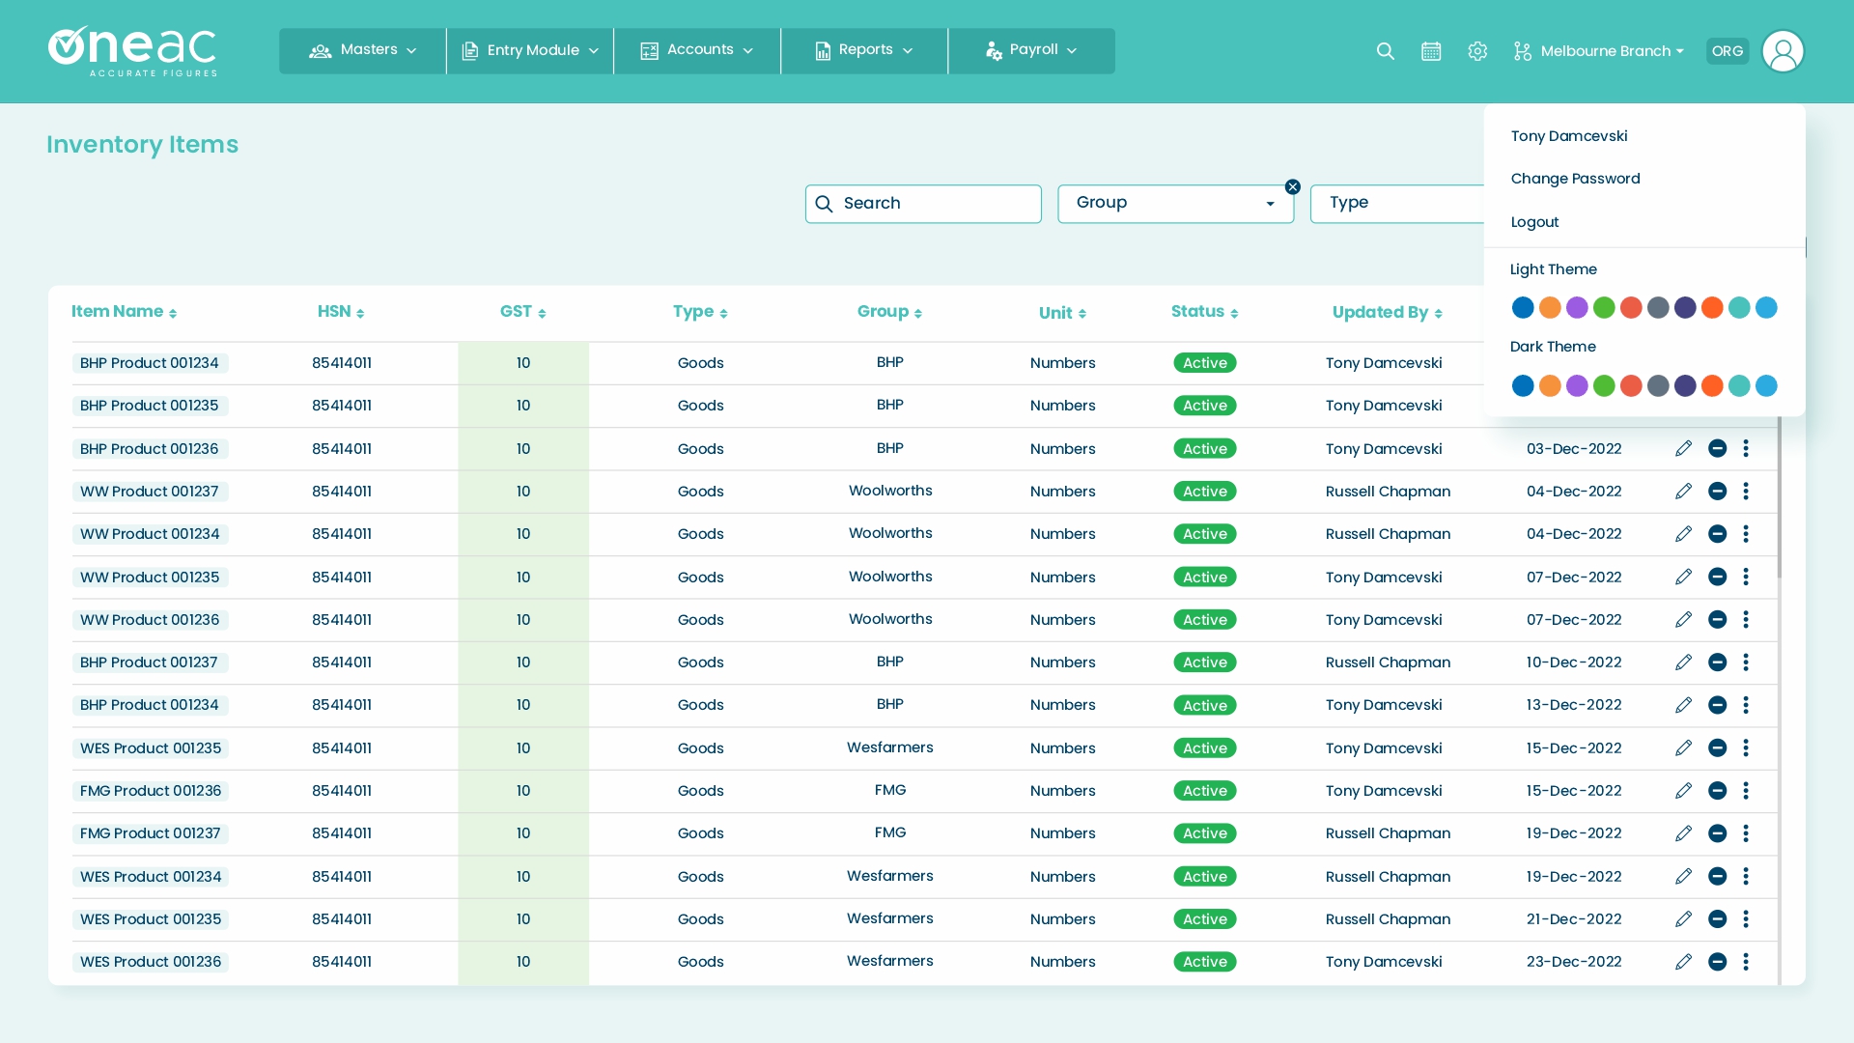Open kebab menu for FMG Product 001236

point(1747,790)
